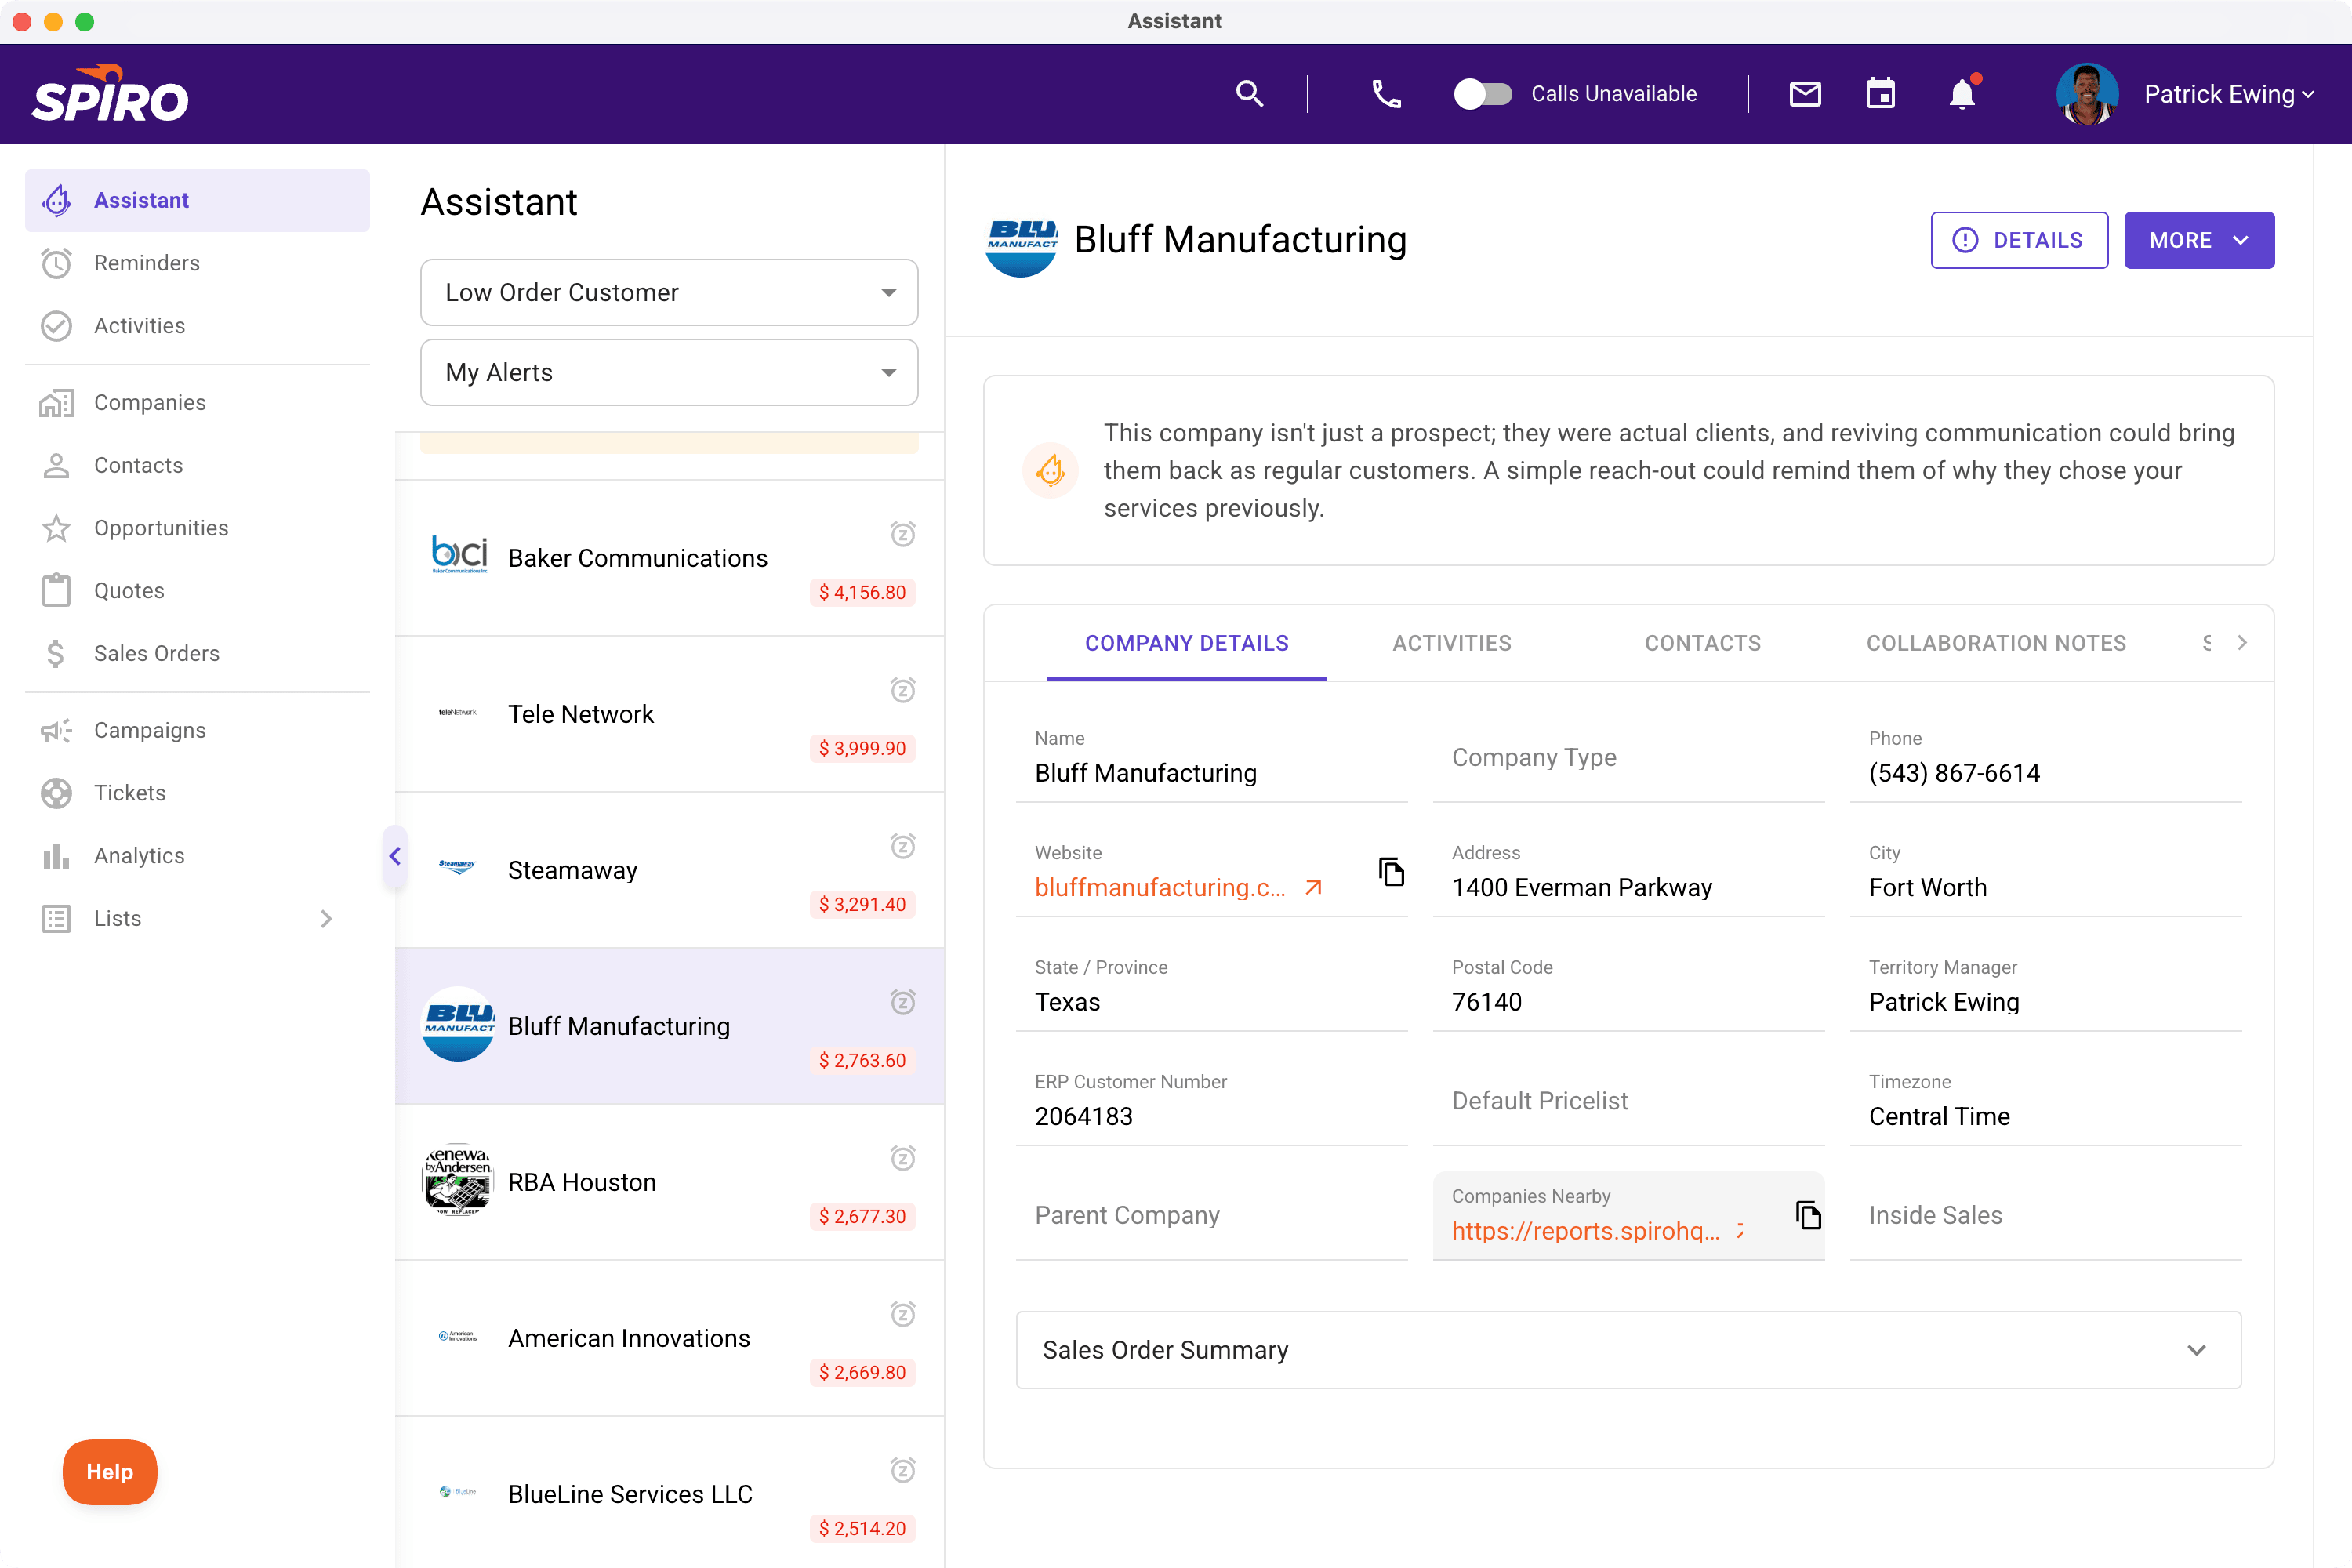Select Baker Communications in list

pyautogui.click(x=669, y=558)
